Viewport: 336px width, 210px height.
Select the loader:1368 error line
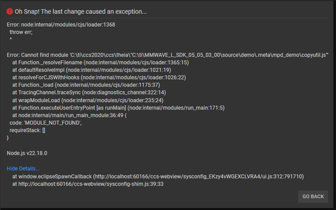click(x=61, y=25)
